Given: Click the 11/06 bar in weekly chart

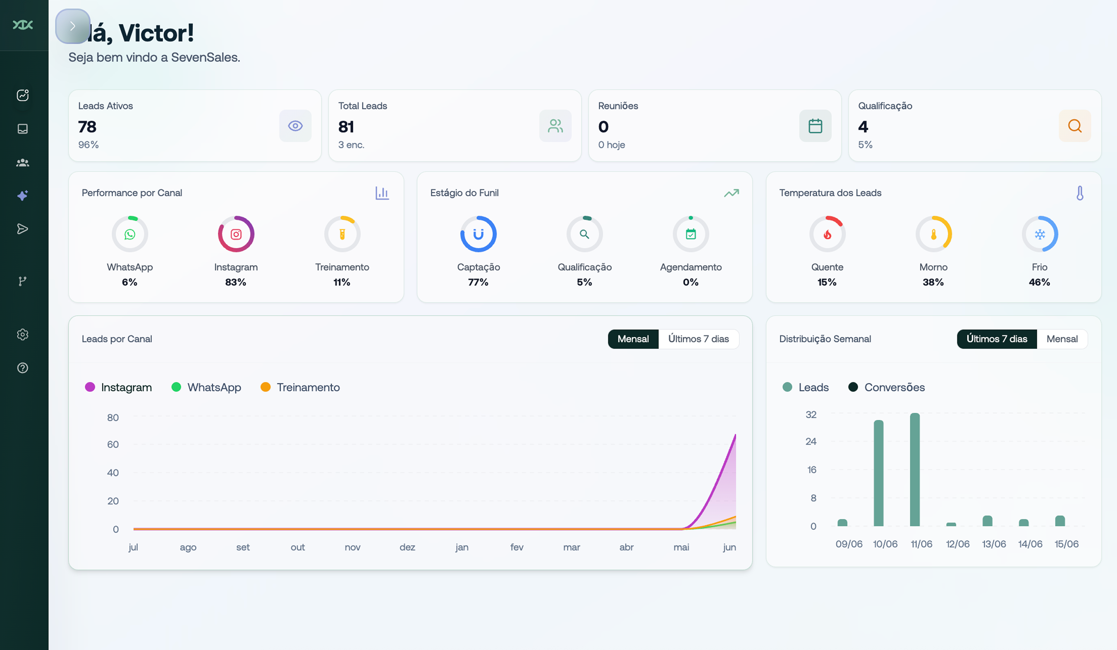Looking at the screenshot, I should pyautogui.click(x=915, y=469).
